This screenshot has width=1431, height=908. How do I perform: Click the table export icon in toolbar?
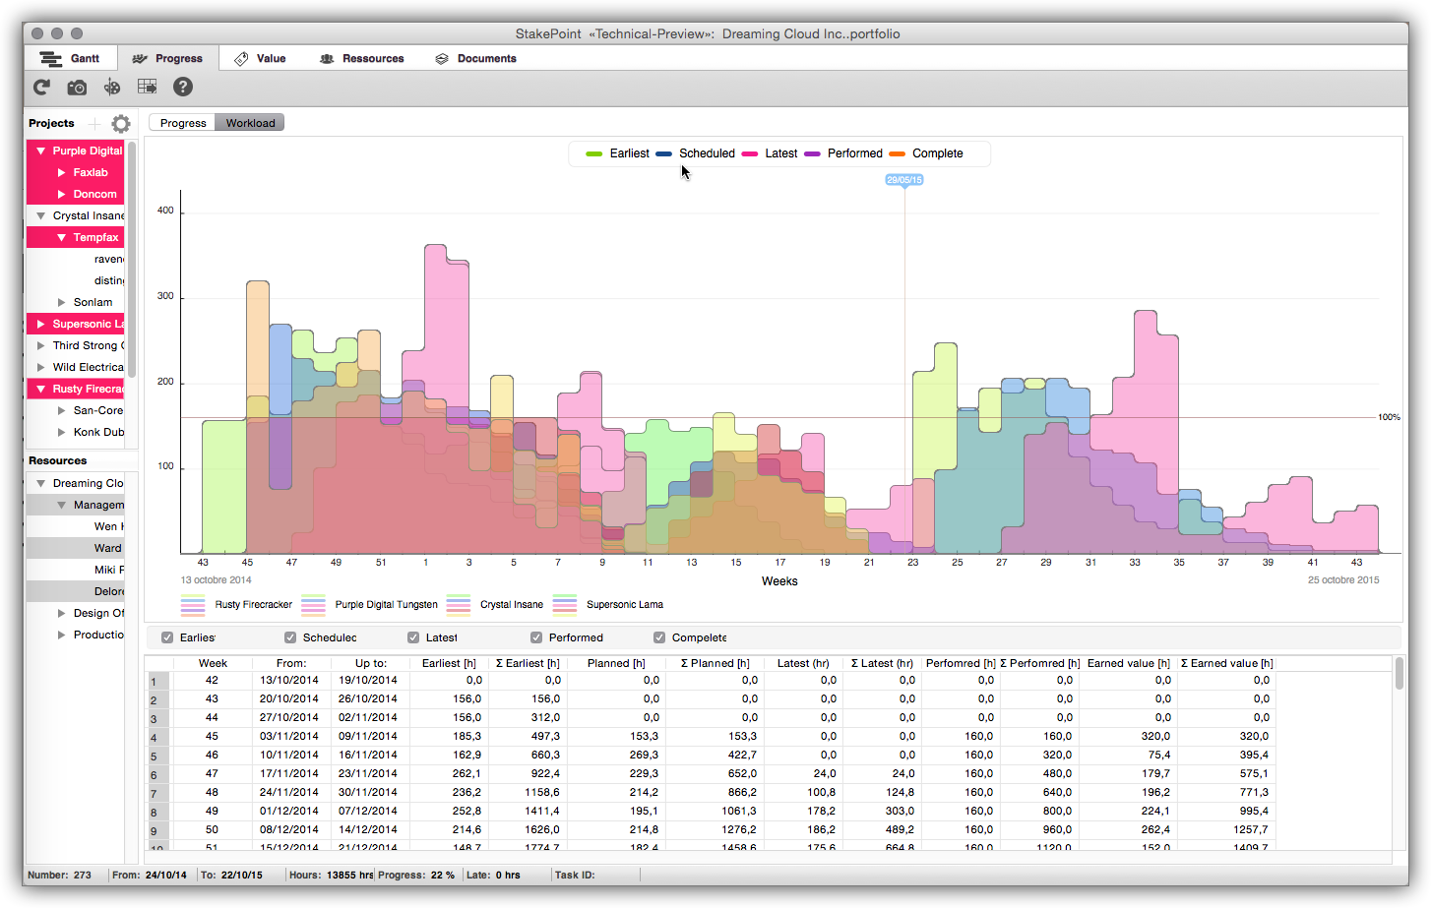pyautogui.click(x=147, y=87)
